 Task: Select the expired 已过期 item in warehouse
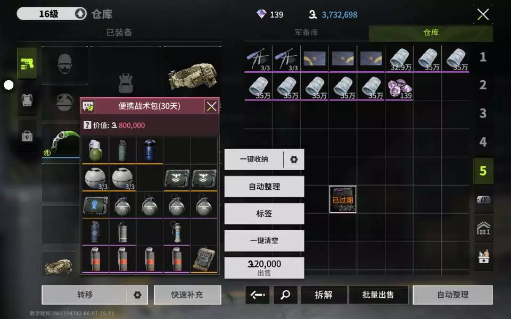click(343, 199)
